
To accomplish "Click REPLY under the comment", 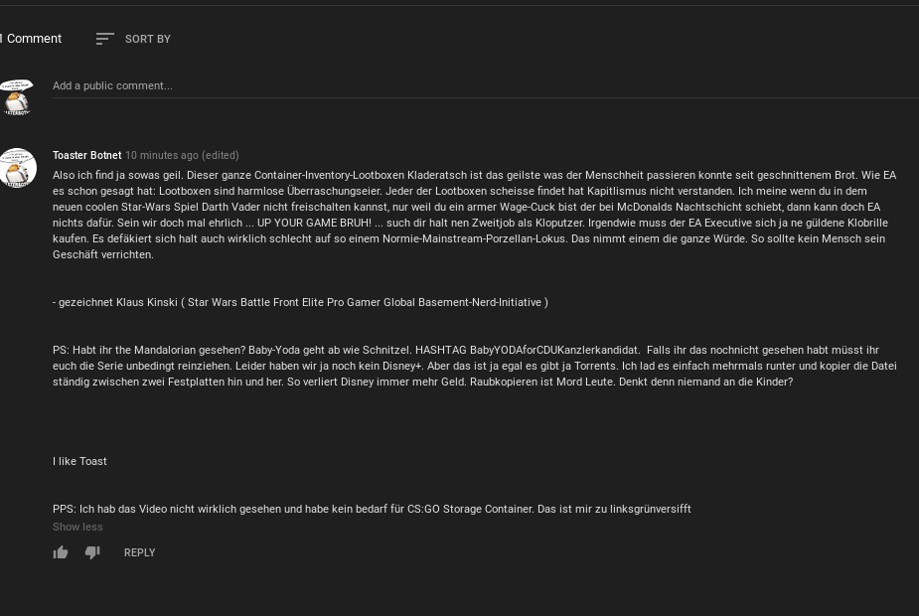I will tap(139, 552).
